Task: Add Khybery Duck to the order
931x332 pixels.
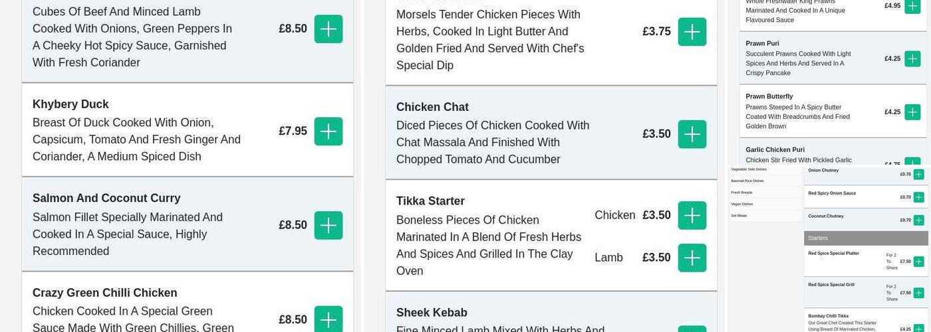Action: coord(328,131)
